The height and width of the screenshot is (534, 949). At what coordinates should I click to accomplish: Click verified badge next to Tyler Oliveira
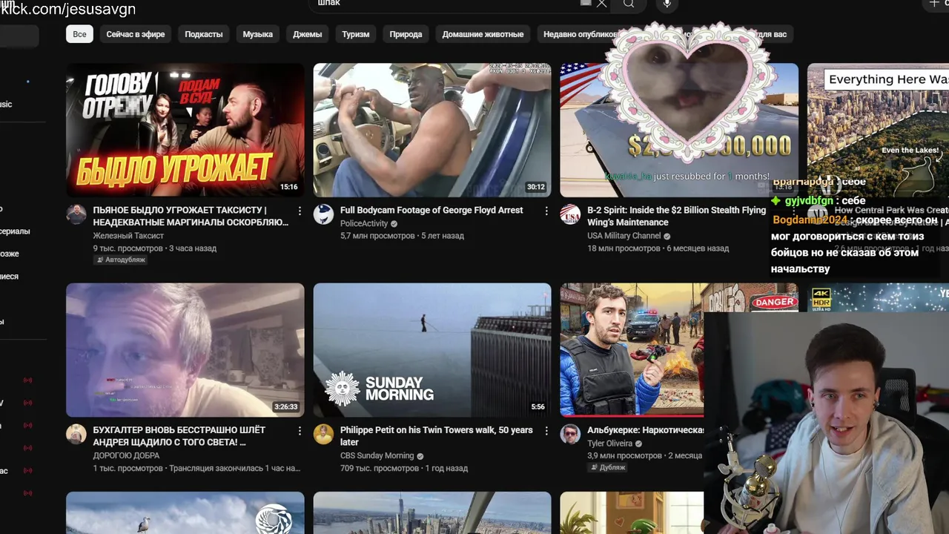click(639, 444)
